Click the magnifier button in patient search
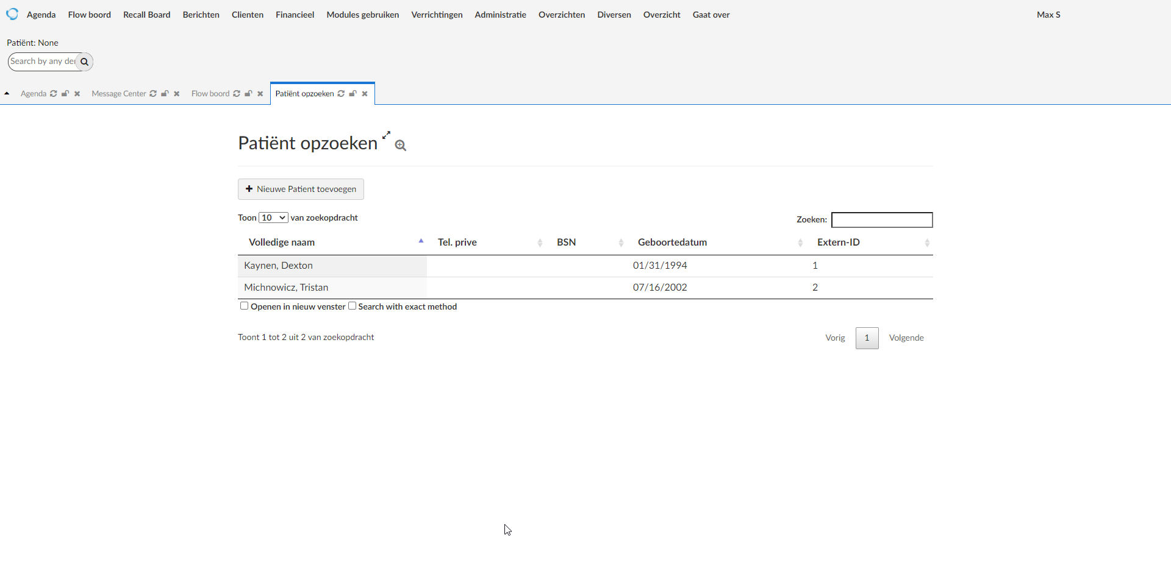This screenshot has height=571, width=1171. [85, 62]
